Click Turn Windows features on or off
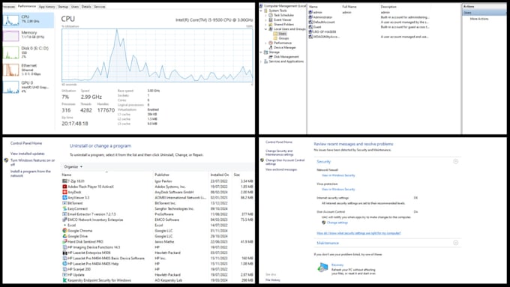 pyautogui.click(x=32, y=162)
